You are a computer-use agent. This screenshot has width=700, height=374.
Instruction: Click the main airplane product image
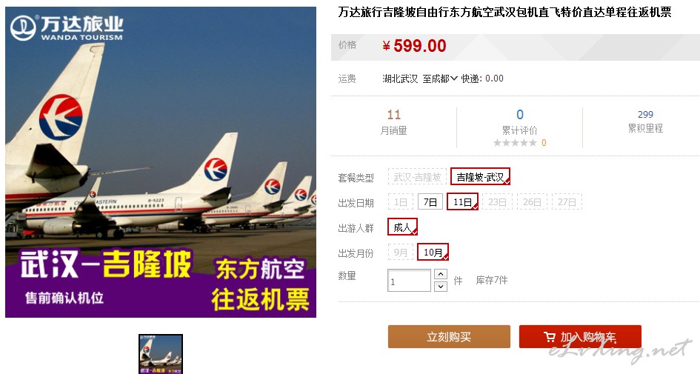161,162
